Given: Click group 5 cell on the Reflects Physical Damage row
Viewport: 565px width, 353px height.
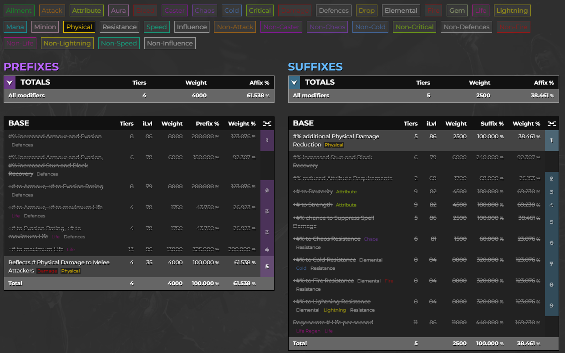Looking at the screenshot, I should [267, 267].
